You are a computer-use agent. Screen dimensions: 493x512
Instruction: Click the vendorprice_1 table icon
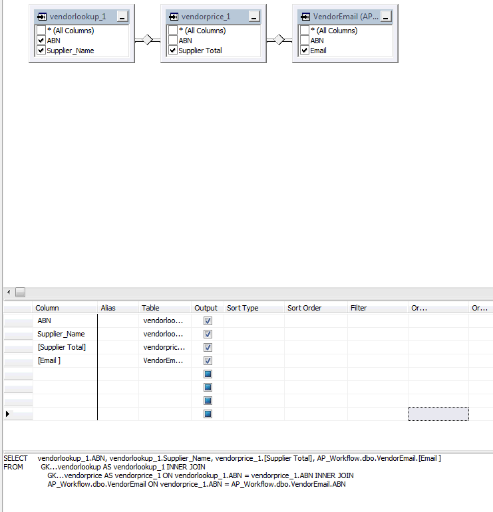click(x=174, y=17)
